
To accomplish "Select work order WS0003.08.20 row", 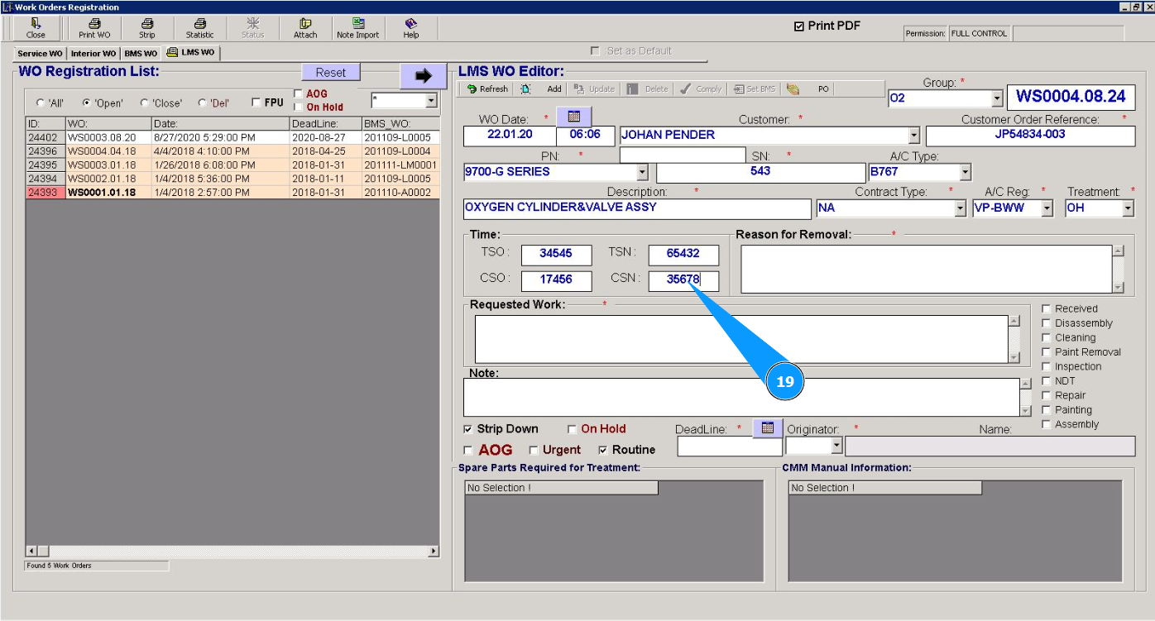I will 102,137.
